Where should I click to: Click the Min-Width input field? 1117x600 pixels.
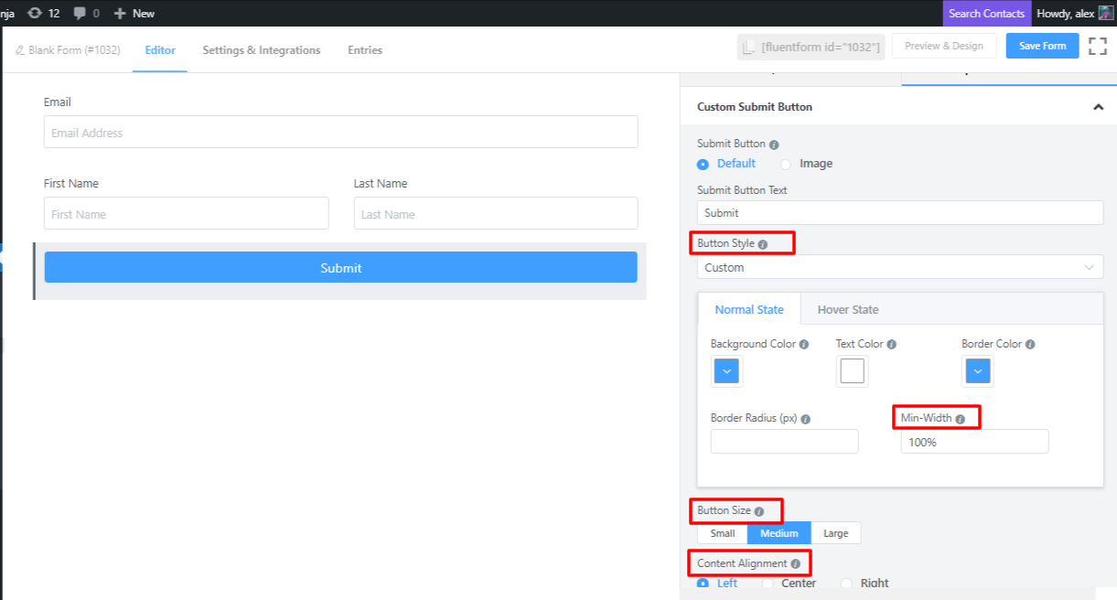click(x=974, y=442)
